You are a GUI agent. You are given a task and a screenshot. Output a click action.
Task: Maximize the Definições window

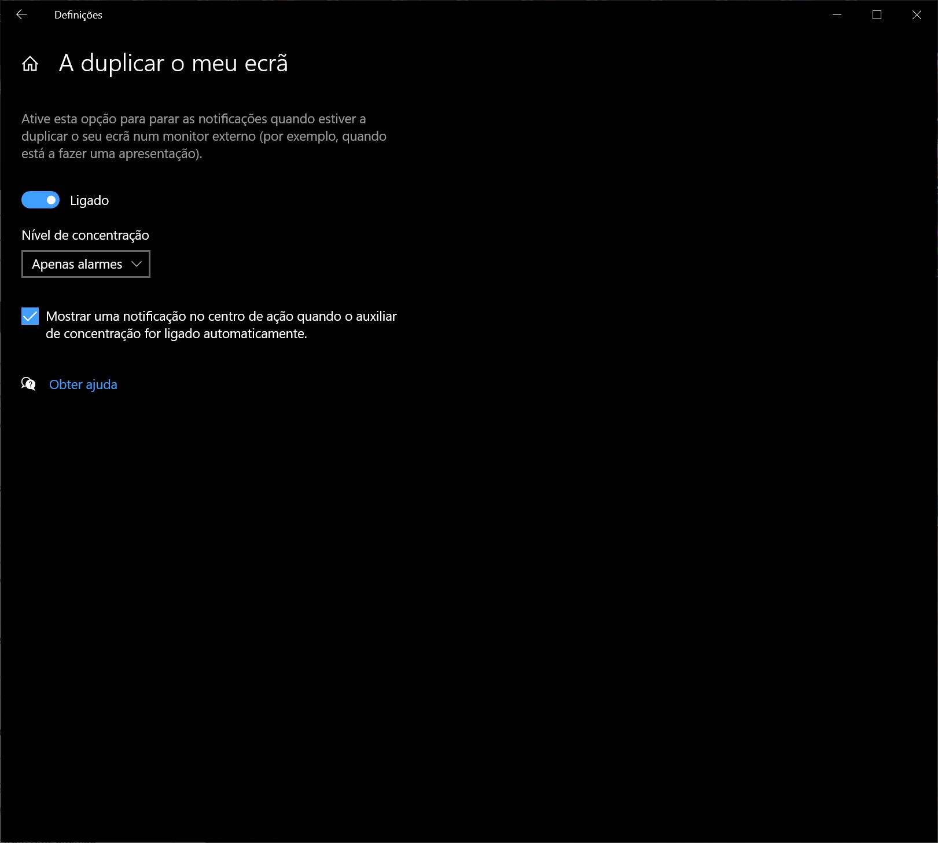pos(877,15)
